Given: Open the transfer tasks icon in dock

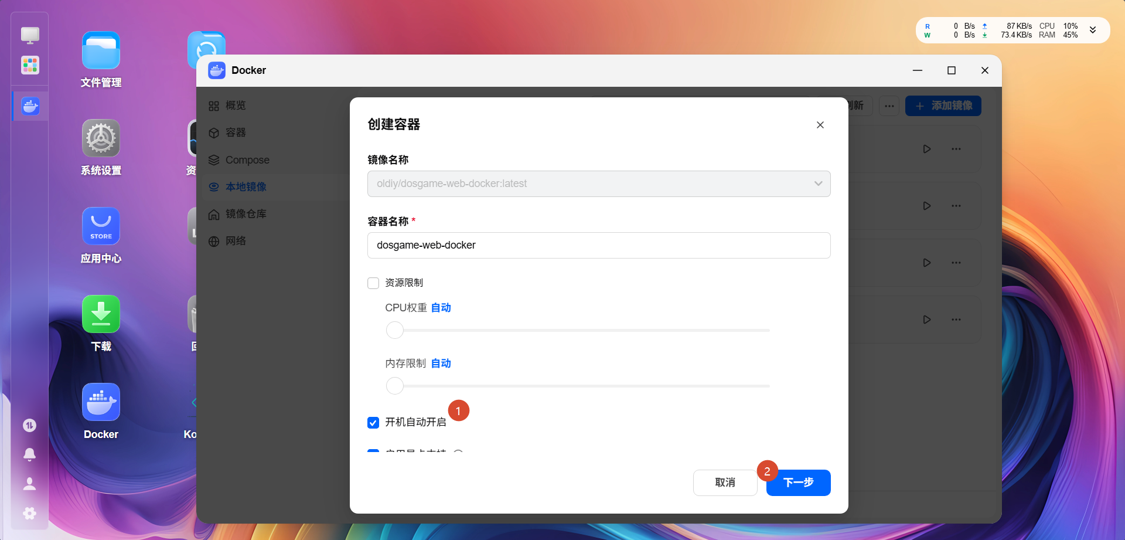Looking at the screenshot, I should tap(29, 426).
